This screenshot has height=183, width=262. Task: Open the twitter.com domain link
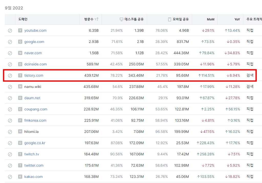pos(34,165)
